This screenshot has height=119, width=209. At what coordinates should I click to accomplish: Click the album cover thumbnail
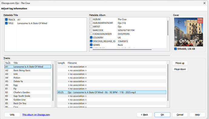[189, 32]
